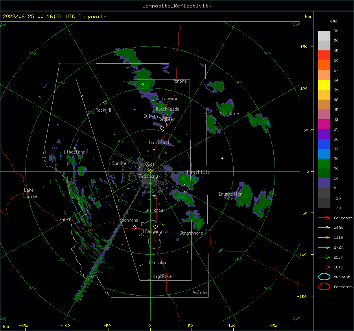Click the Innisfail map label
Screen dimensions: 354x331
[x=159, y=142]
